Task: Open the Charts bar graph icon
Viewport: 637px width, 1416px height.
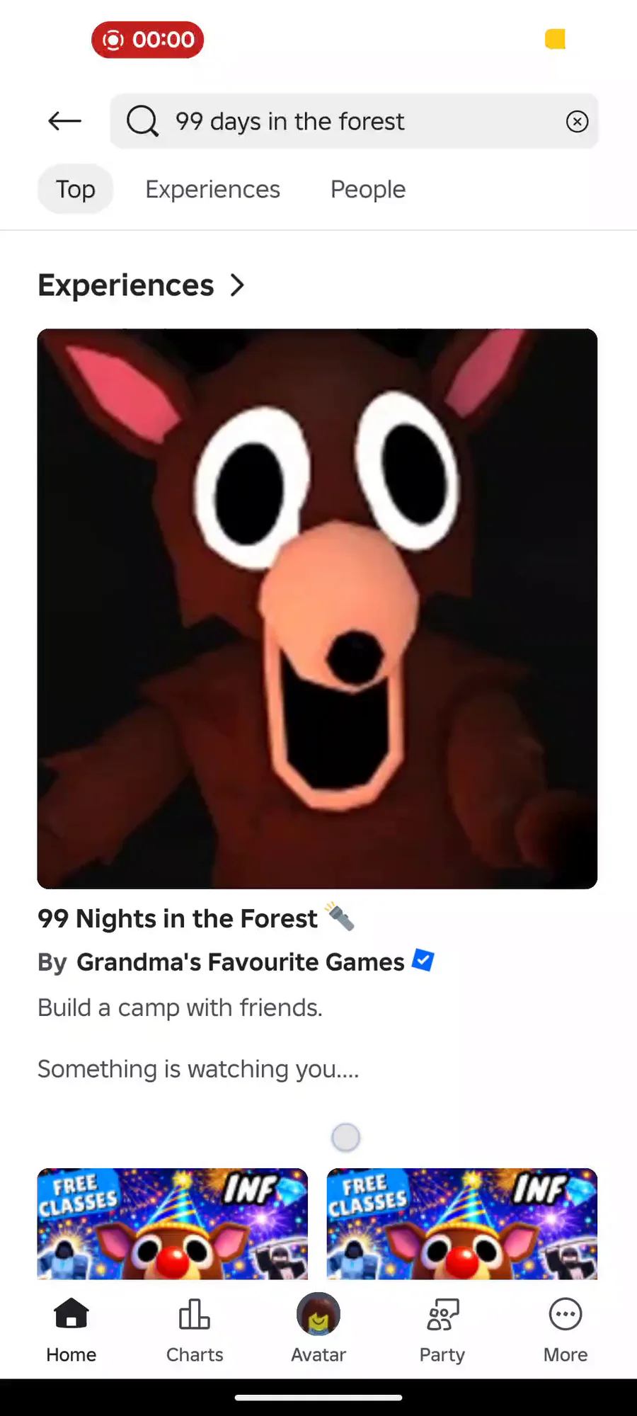Action: coord(195,1314)
